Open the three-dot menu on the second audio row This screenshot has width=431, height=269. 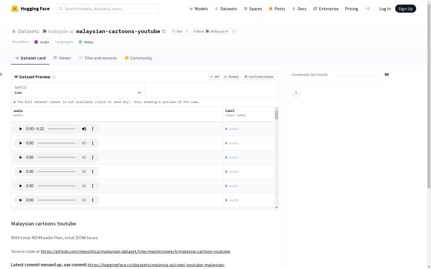click(93, 143)
